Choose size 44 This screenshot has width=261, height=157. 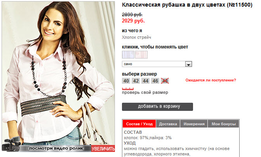point(146,81)
